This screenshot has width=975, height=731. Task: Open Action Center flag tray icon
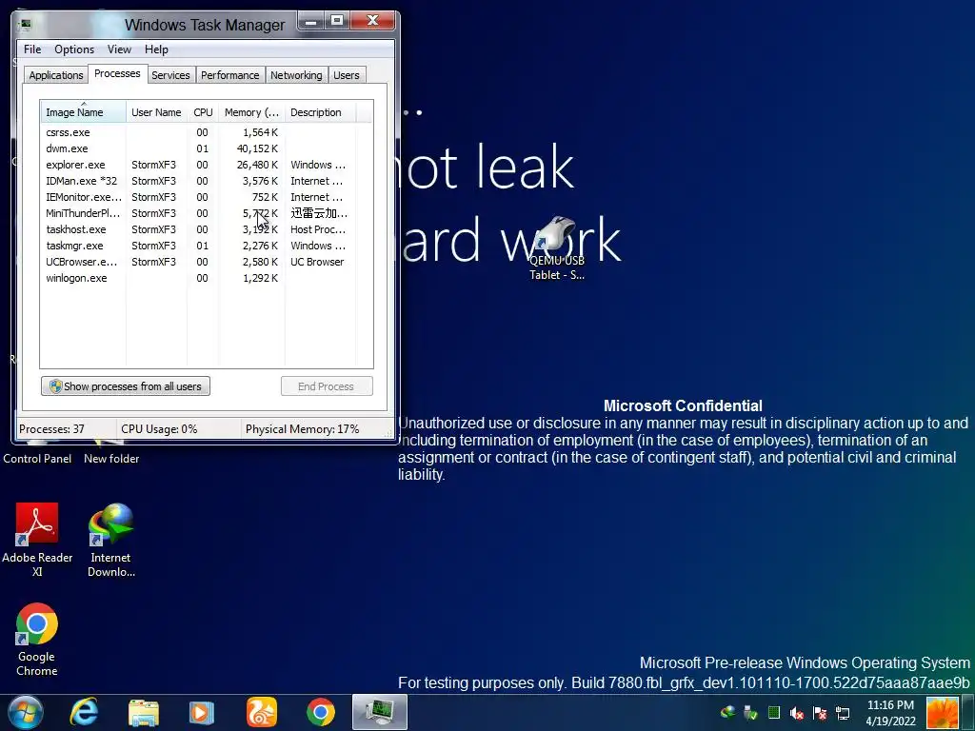(x=820, y=713)
